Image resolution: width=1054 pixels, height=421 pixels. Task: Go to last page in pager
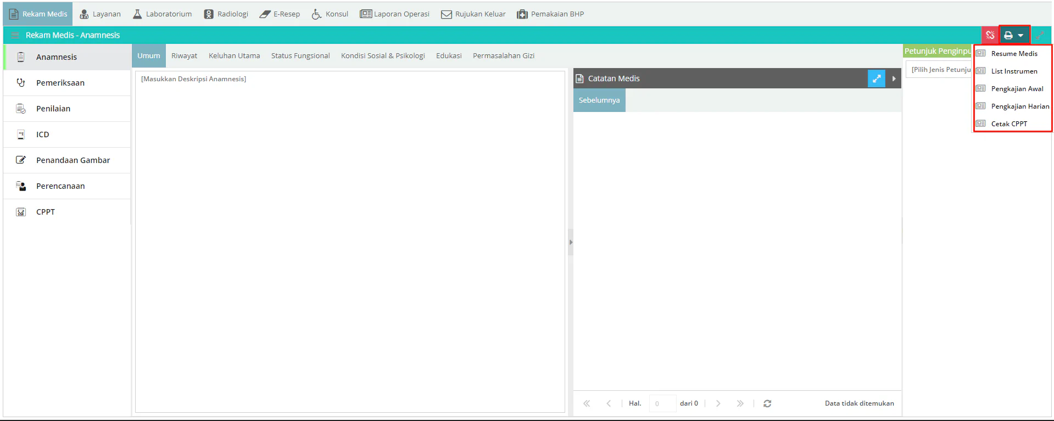[740, 403]
